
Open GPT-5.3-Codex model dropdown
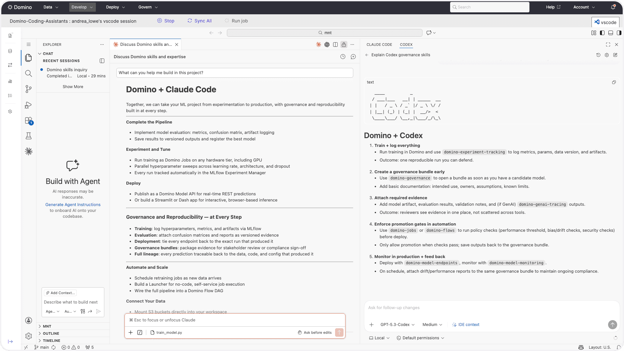coord(397,325)
